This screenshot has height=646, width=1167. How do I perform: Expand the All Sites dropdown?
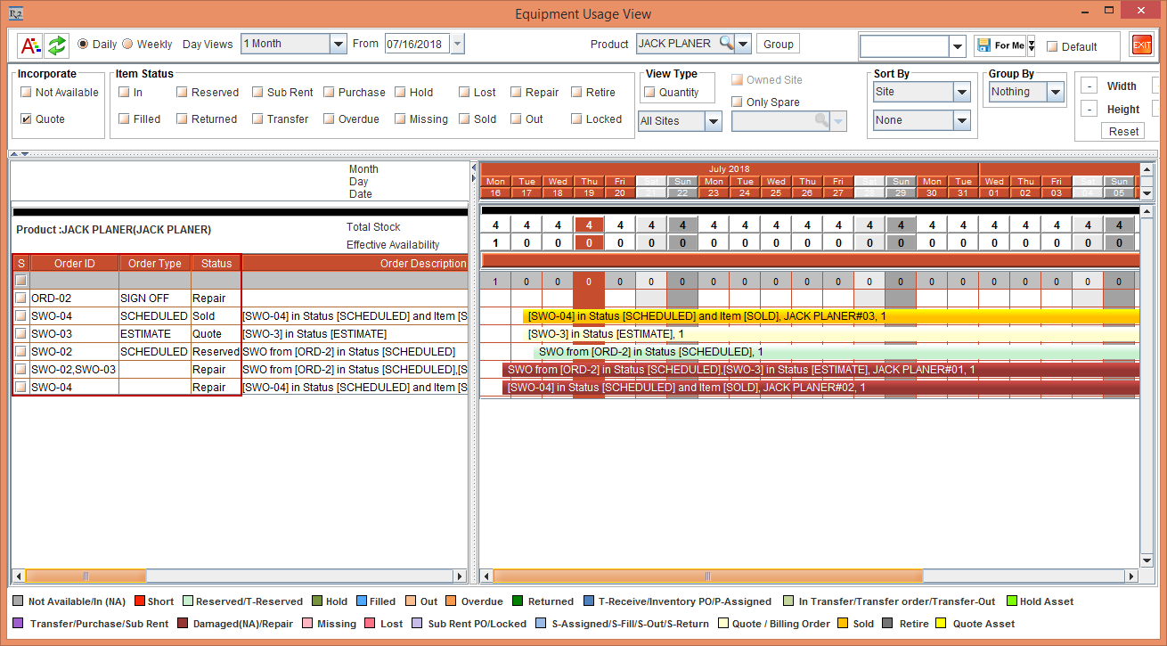click(x=713, y=121)
